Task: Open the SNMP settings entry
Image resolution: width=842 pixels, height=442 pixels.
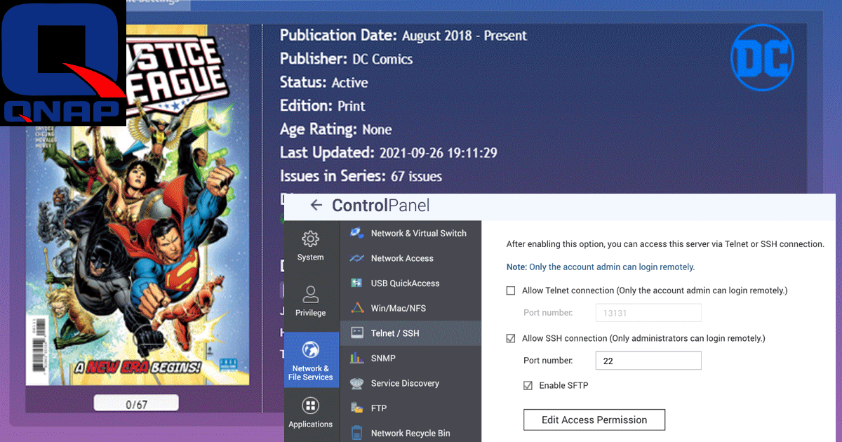Action: (x=383, y=358)
